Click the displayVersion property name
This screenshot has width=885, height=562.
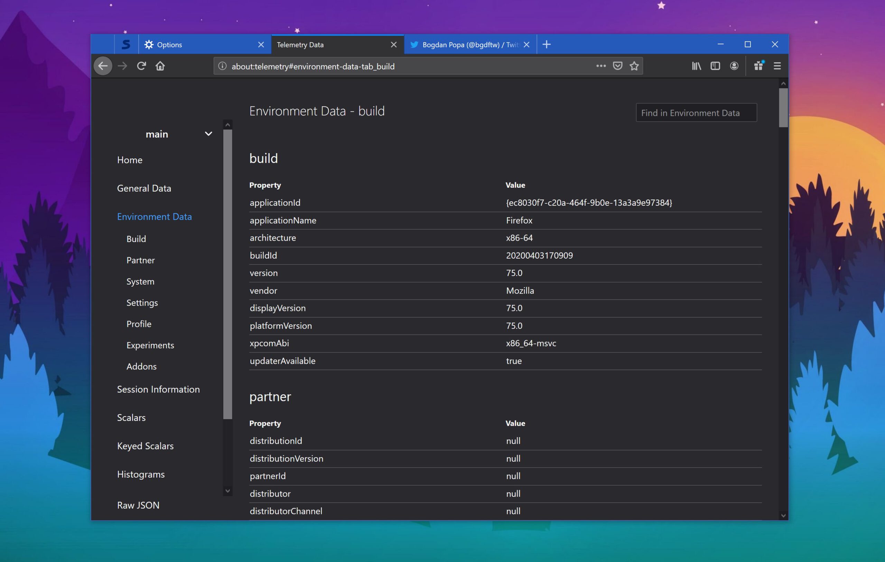278,308
